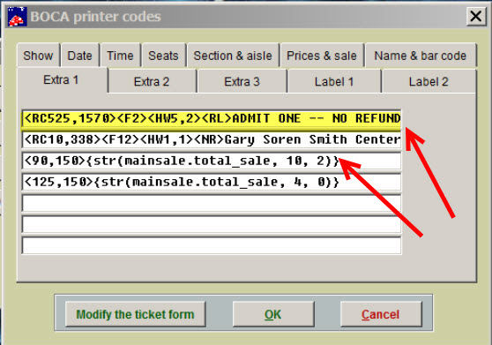
Task: Switch to Prices & sale tab
Action: [322, 56]
